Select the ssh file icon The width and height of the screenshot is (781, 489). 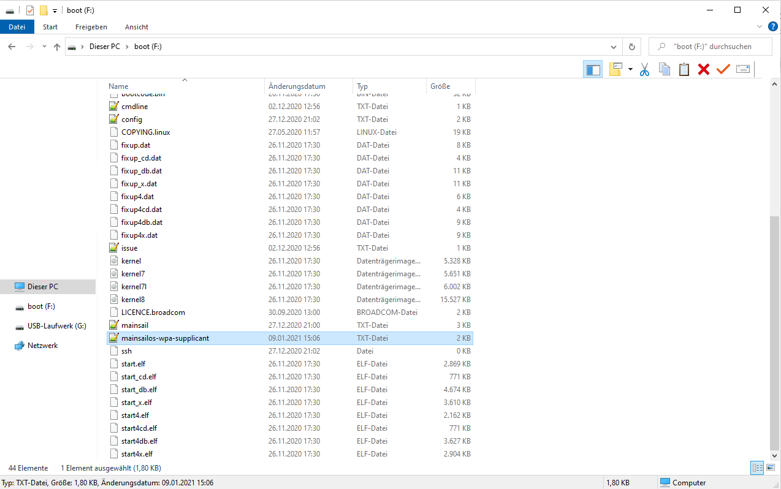113,351
